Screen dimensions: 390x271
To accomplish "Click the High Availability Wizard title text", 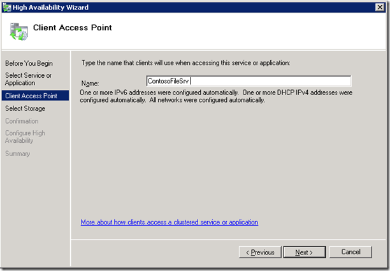I will 50,8.
